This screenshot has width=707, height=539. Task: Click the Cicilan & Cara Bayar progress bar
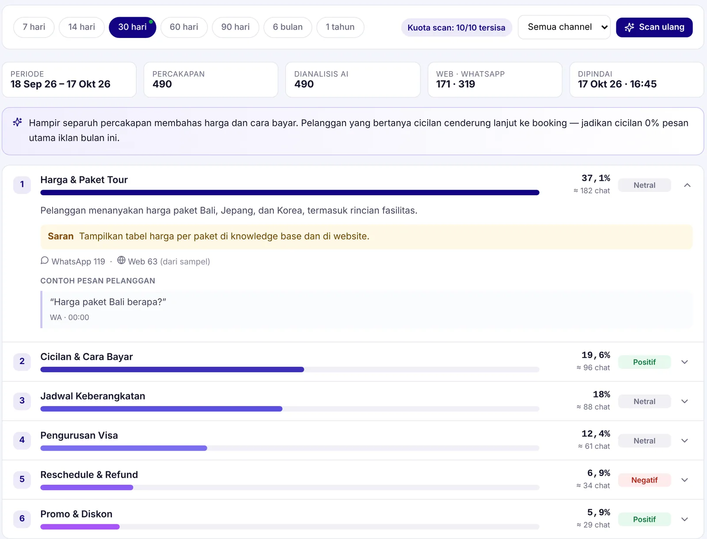[x=290, y=369]
